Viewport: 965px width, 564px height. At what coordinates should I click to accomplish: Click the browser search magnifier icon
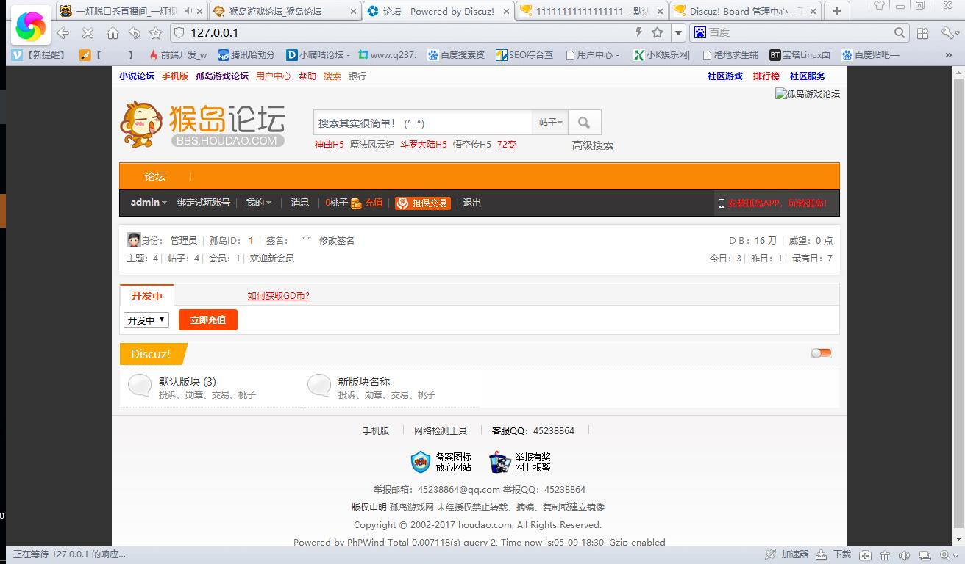pyautogui.click(x=900, y=32)
